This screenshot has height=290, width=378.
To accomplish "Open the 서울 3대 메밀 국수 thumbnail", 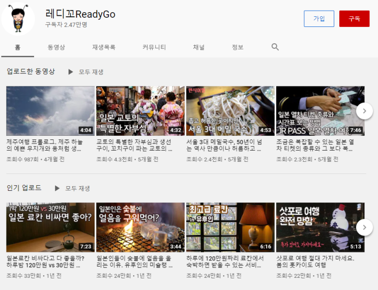I will coord(230,111).
